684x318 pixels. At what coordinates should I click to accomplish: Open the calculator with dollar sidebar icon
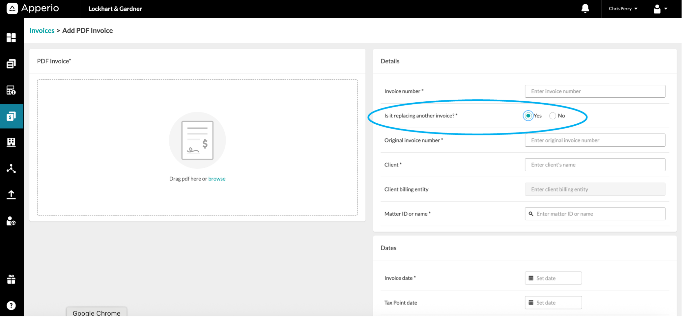11,90
